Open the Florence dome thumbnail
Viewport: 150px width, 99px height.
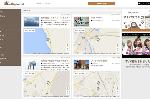point(81,65)
